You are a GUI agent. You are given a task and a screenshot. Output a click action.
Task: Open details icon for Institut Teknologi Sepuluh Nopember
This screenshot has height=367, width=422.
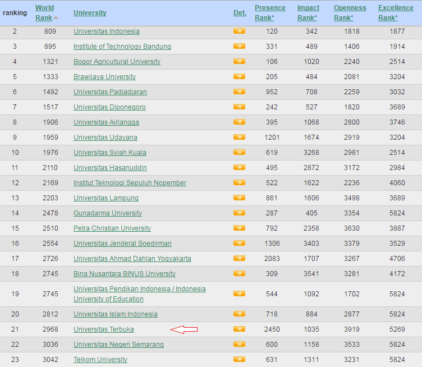(x=239, y=182)
